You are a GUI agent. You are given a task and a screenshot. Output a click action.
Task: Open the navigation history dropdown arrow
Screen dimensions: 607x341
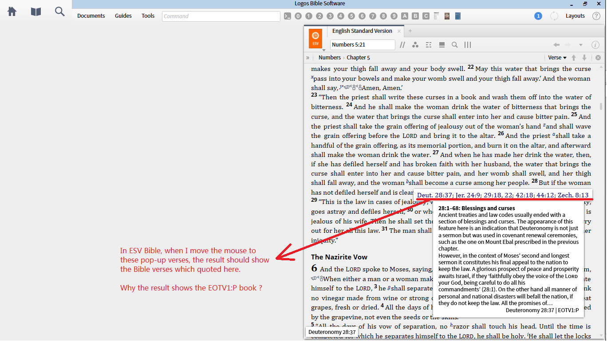pos(580,45)
